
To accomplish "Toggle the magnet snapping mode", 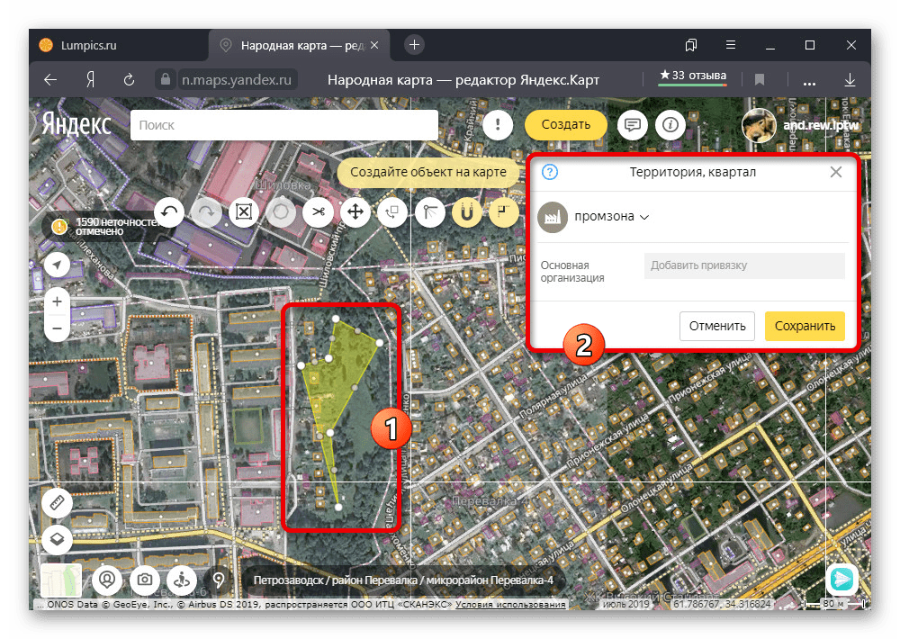I will click(466, 212).
